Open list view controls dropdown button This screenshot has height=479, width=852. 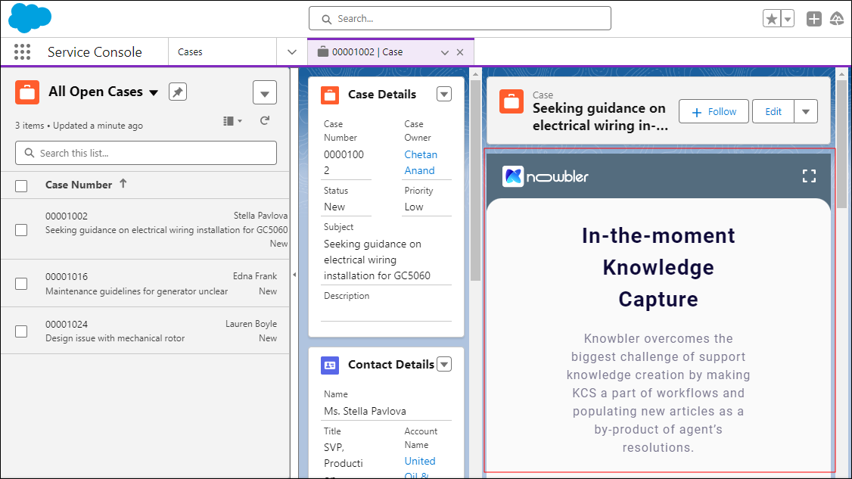[265, 92]
